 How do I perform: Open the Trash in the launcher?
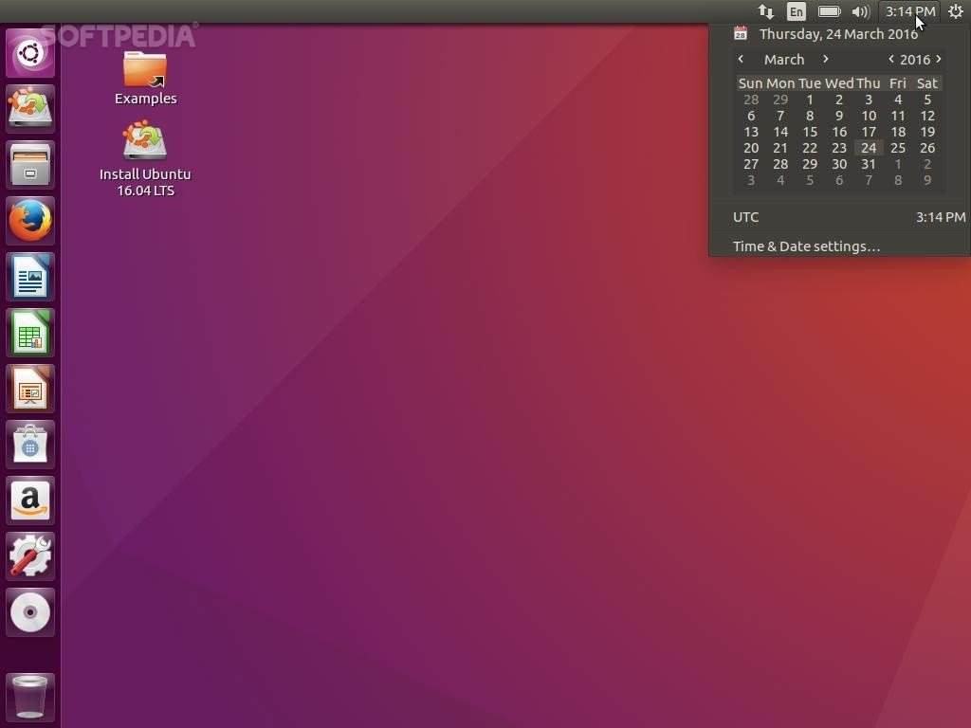click(30, 697)
